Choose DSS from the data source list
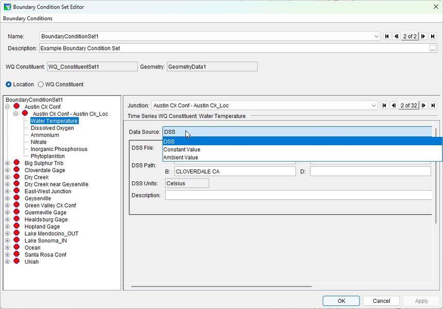443x309 pixels. 302,142
